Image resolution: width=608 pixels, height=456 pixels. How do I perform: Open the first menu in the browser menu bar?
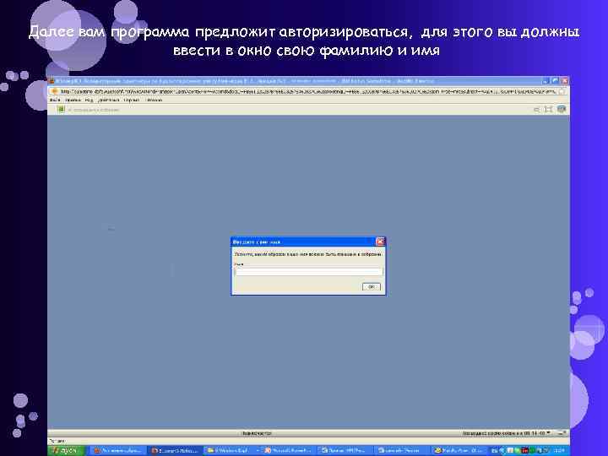55,100
